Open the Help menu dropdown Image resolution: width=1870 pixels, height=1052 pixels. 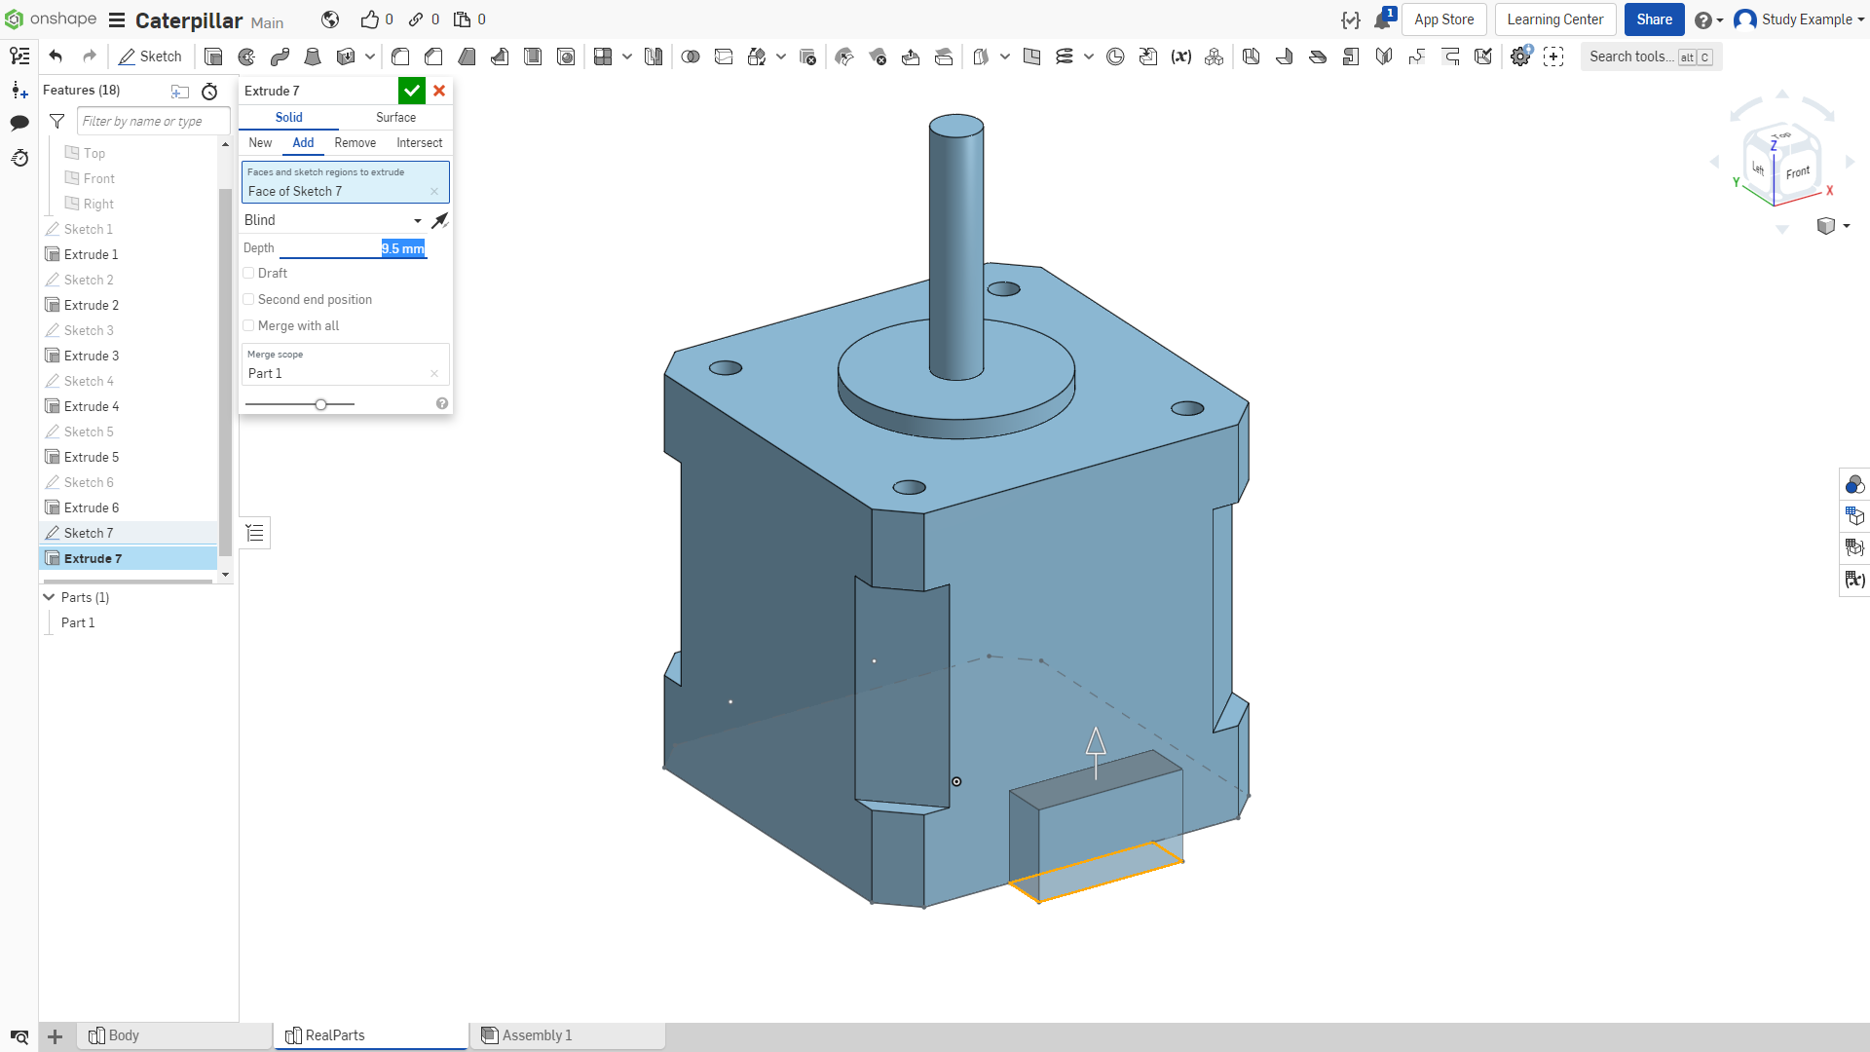1708,19
